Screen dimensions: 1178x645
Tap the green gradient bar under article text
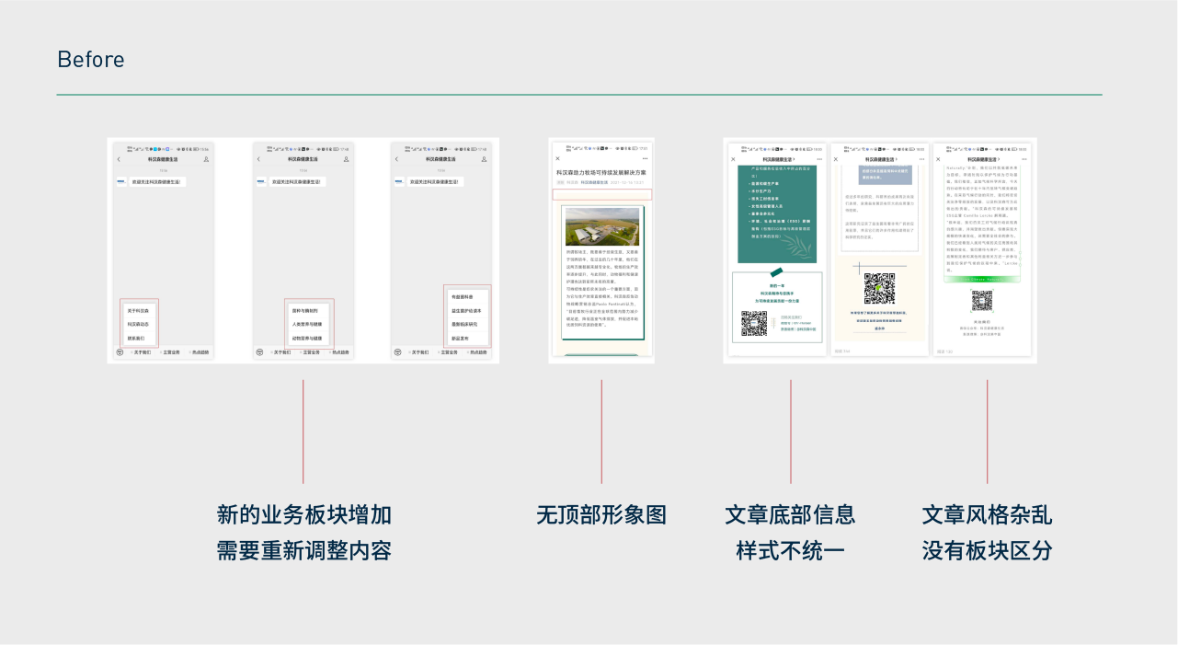click(x=982, y=280)
